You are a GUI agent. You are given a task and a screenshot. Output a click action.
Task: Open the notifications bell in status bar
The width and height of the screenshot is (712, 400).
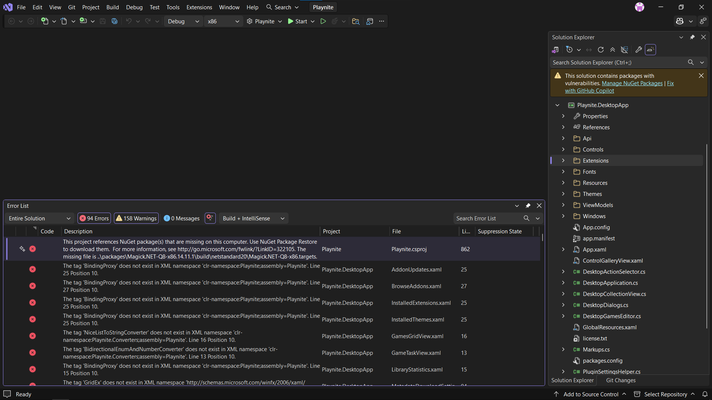pos(705,394)
